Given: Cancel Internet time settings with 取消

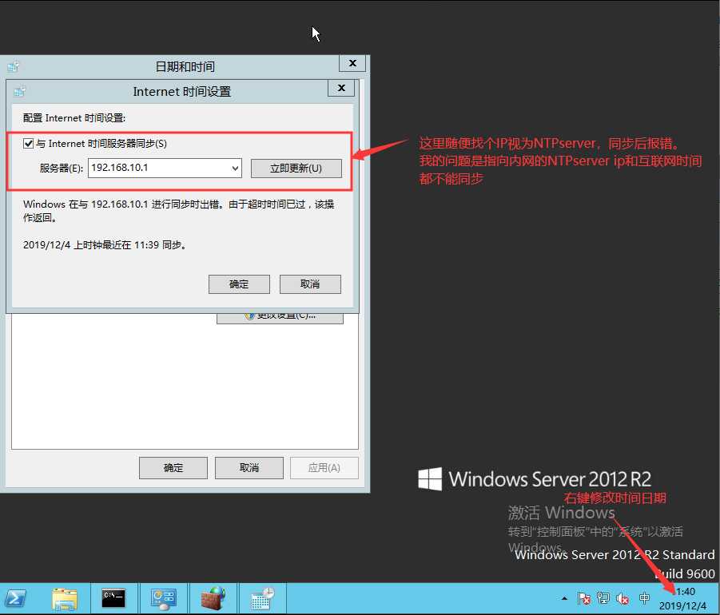Looking at the screenshot, I should point(310,284).
